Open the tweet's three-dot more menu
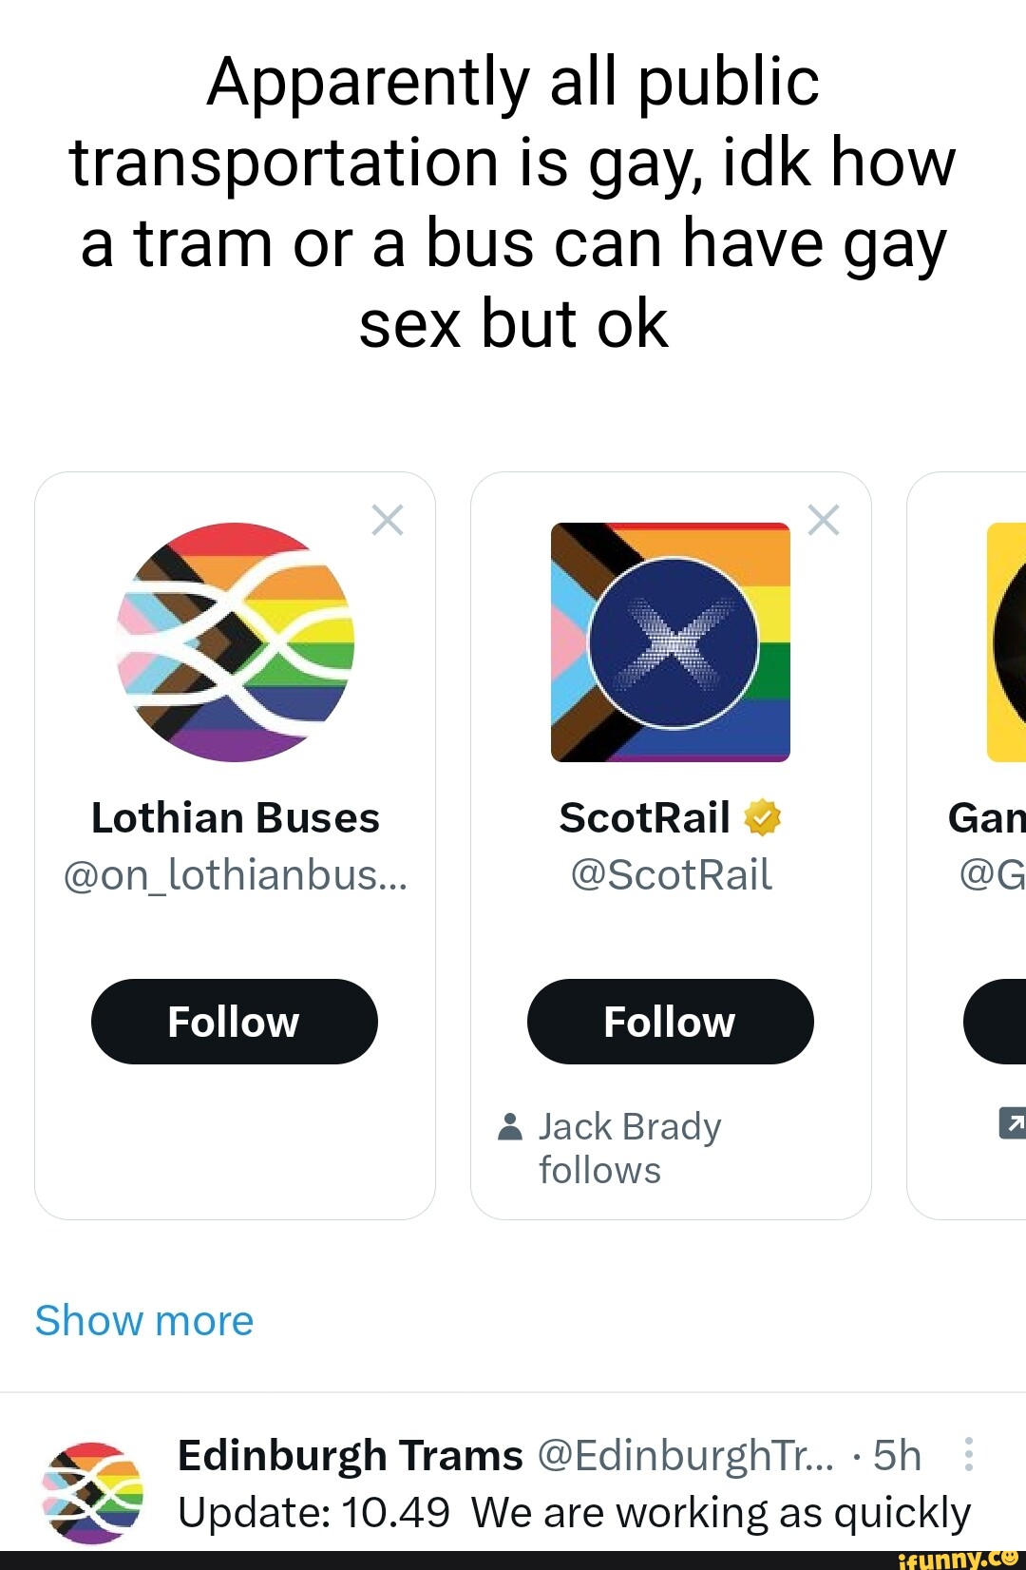Viewport: 1026px width, 1570px height. point(968,1454)
